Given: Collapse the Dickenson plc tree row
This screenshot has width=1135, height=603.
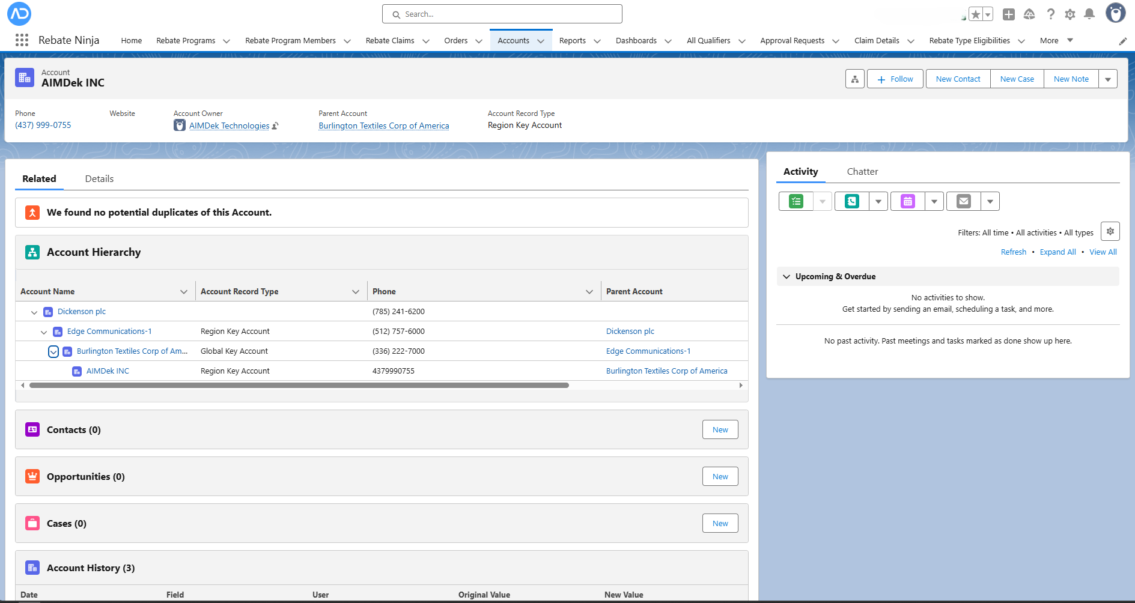Looking at the screenshot, I should [34, 312].
